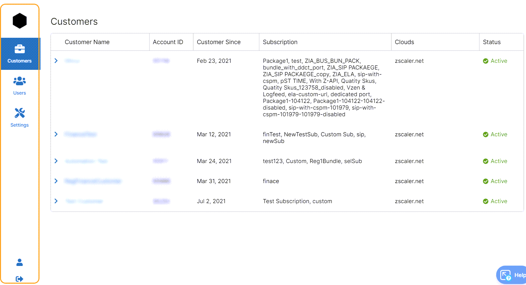Image resolution: width=526 pixels, height=285 pixels.
Task: Click the Subscription column header
Action: click(x=280, y=42)
